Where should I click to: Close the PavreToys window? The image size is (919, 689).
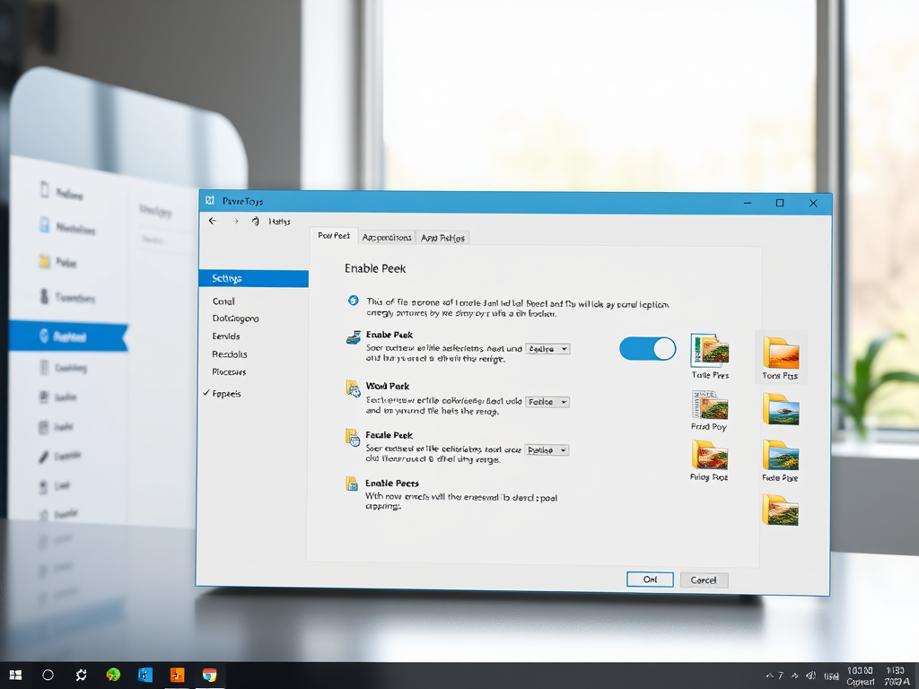click(x=813, y=203)
